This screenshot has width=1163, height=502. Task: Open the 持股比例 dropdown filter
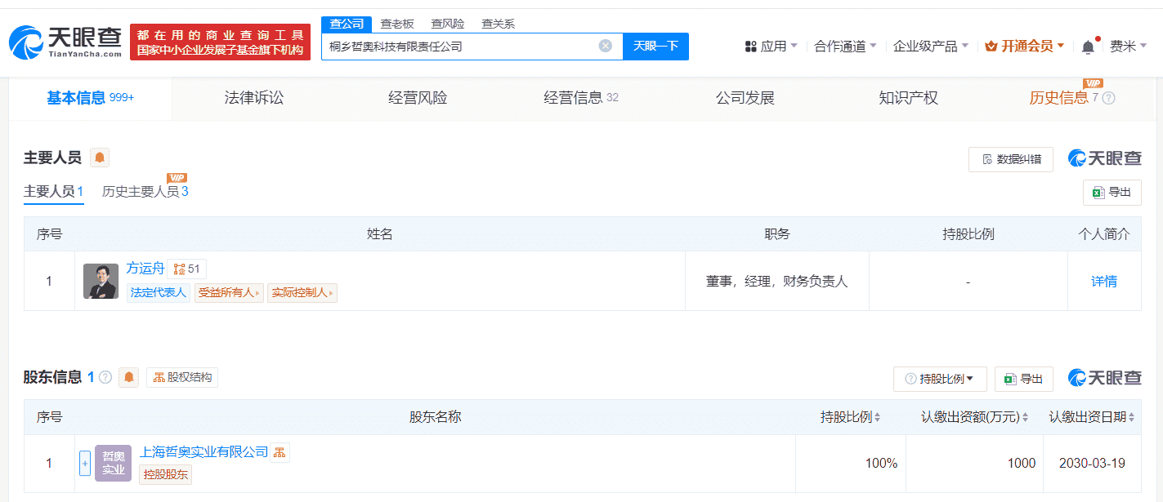(x=940, y=379)
